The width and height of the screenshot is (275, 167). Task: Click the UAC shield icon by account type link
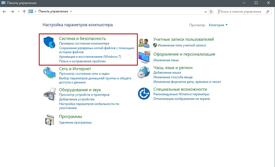pyautogui.click(x=155, y=45)
